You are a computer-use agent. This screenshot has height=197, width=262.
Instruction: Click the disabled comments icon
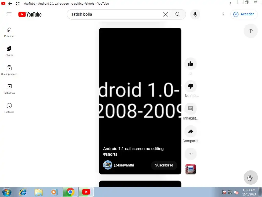click(190, 109)
